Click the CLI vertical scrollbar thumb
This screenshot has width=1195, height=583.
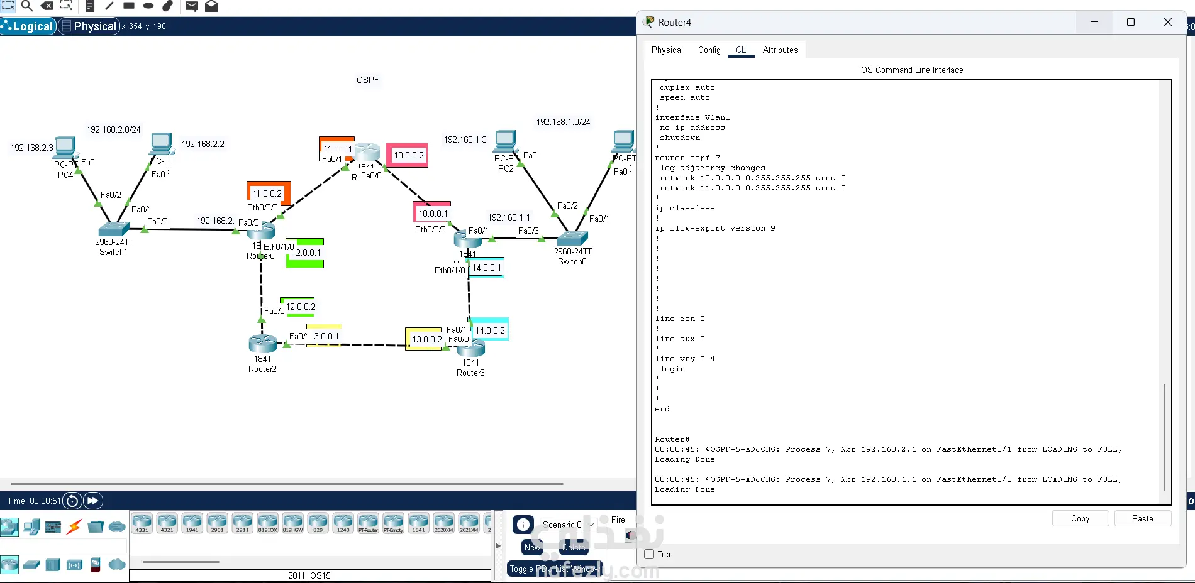point(1164,437)
